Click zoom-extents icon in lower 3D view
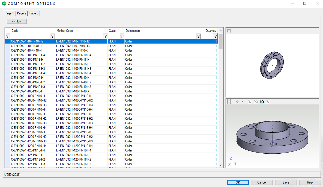The width and height of the screenshot is (323, 187). [229, 102]
